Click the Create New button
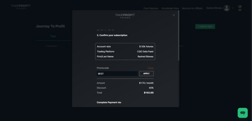Screen dimensions: 252x121 205,27
